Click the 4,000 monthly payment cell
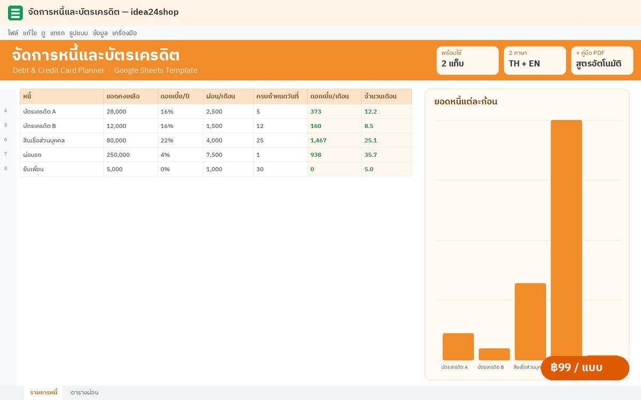This screenshot has height=400, width=641. pos(229,140)
